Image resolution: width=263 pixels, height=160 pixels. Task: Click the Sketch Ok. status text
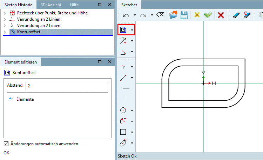[128, 156]
